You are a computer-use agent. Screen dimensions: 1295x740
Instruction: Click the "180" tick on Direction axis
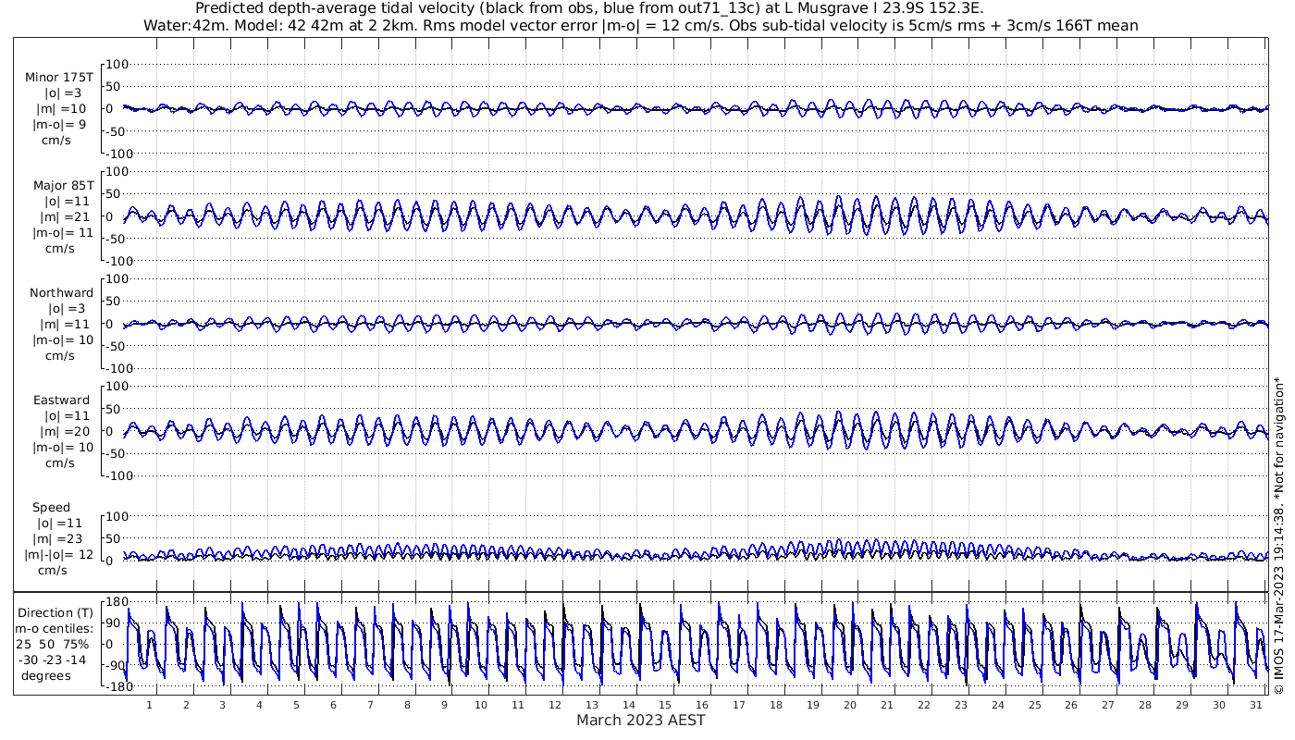tap(117, 601)
